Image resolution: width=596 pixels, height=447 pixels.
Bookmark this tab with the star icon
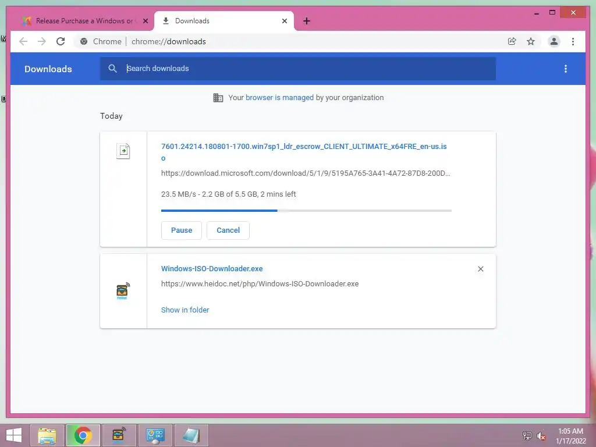[531, 41]
